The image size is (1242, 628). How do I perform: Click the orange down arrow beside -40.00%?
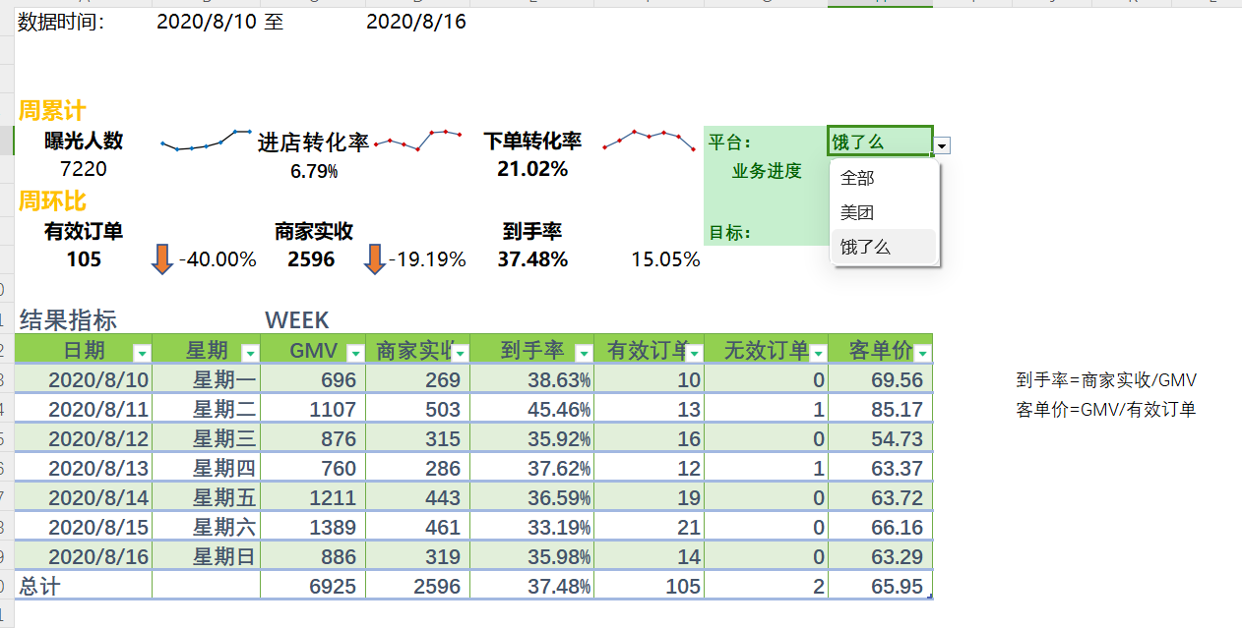pyautogui.click(x=163, y=258)
